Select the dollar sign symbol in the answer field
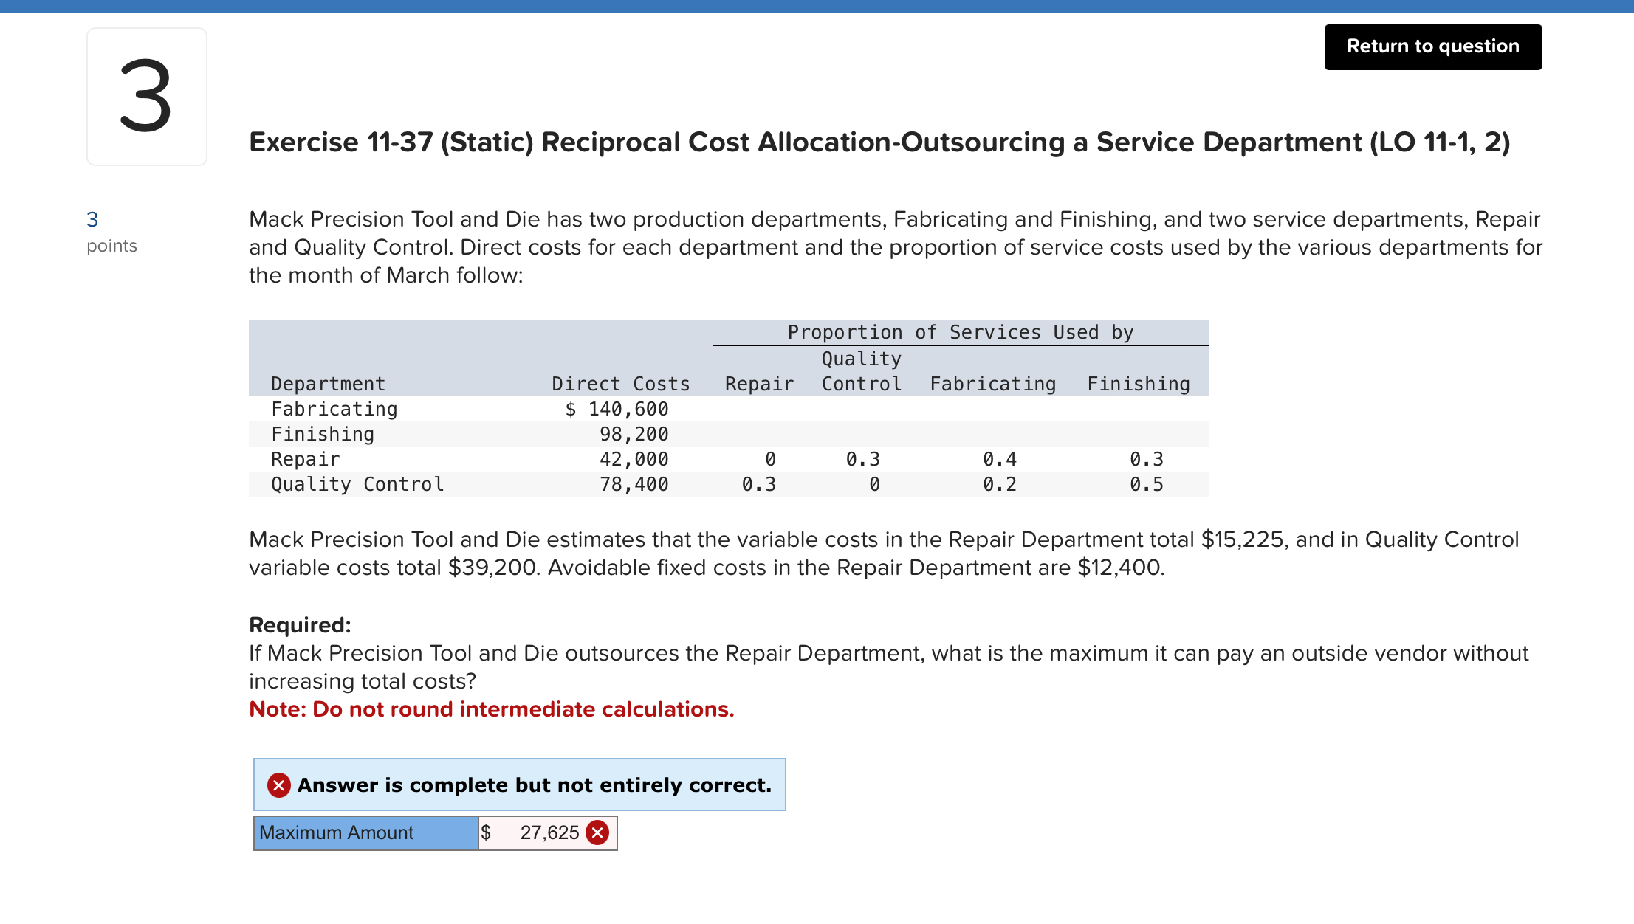Viewport: 1634px width, 924px height. click(x=485, y=832)
